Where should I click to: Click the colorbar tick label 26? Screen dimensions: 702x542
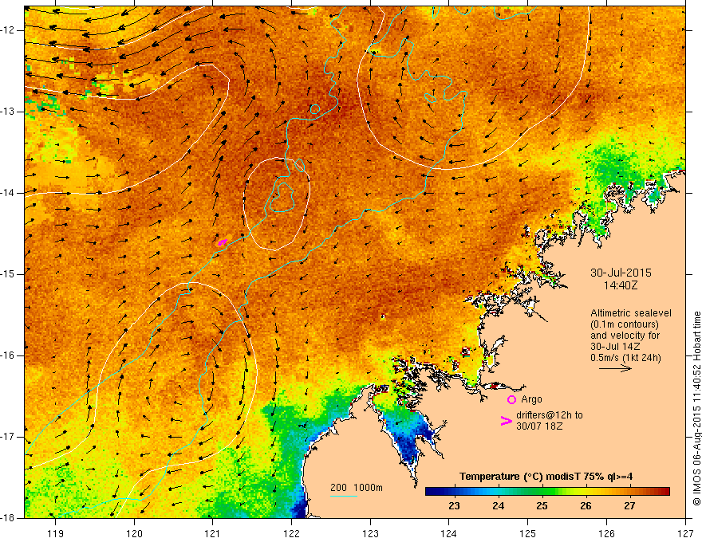(586, 506)
